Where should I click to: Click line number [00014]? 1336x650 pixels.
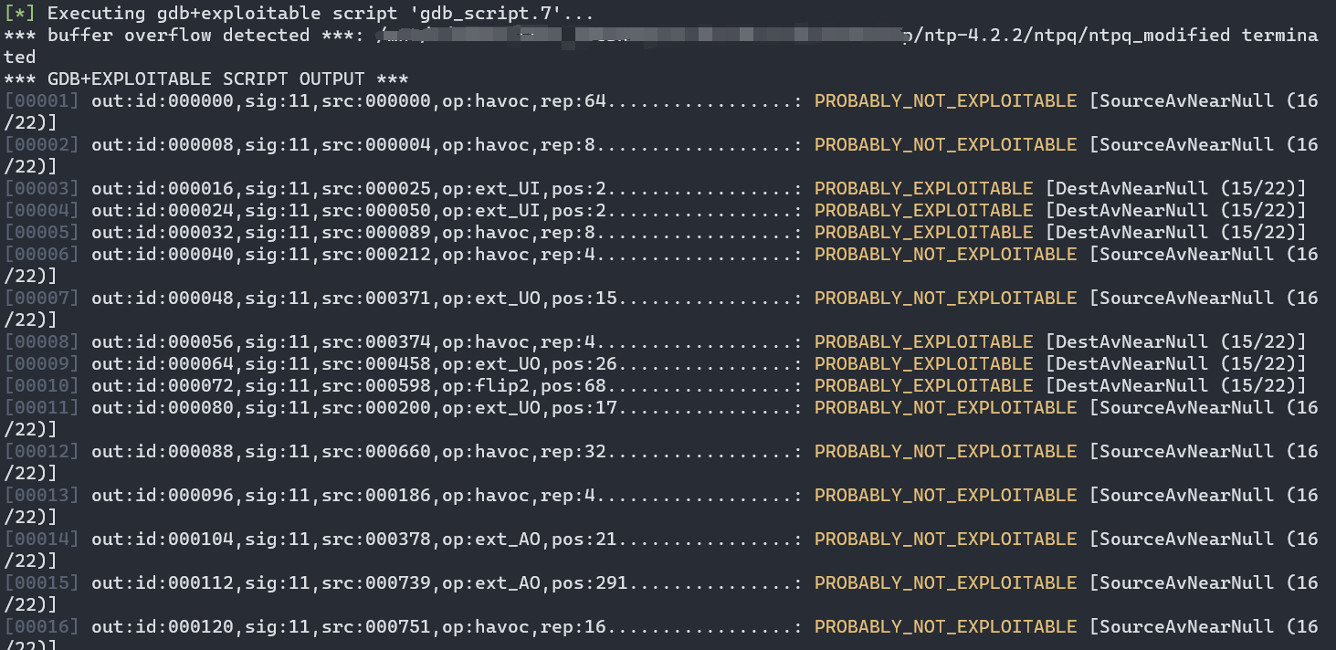click(x=42, y=540)
